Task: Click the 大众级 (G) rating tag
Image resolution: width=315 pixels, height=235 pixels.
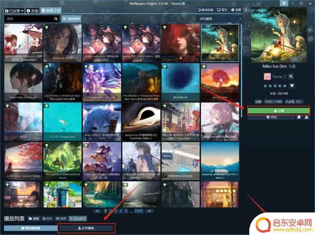Action: 293,102
